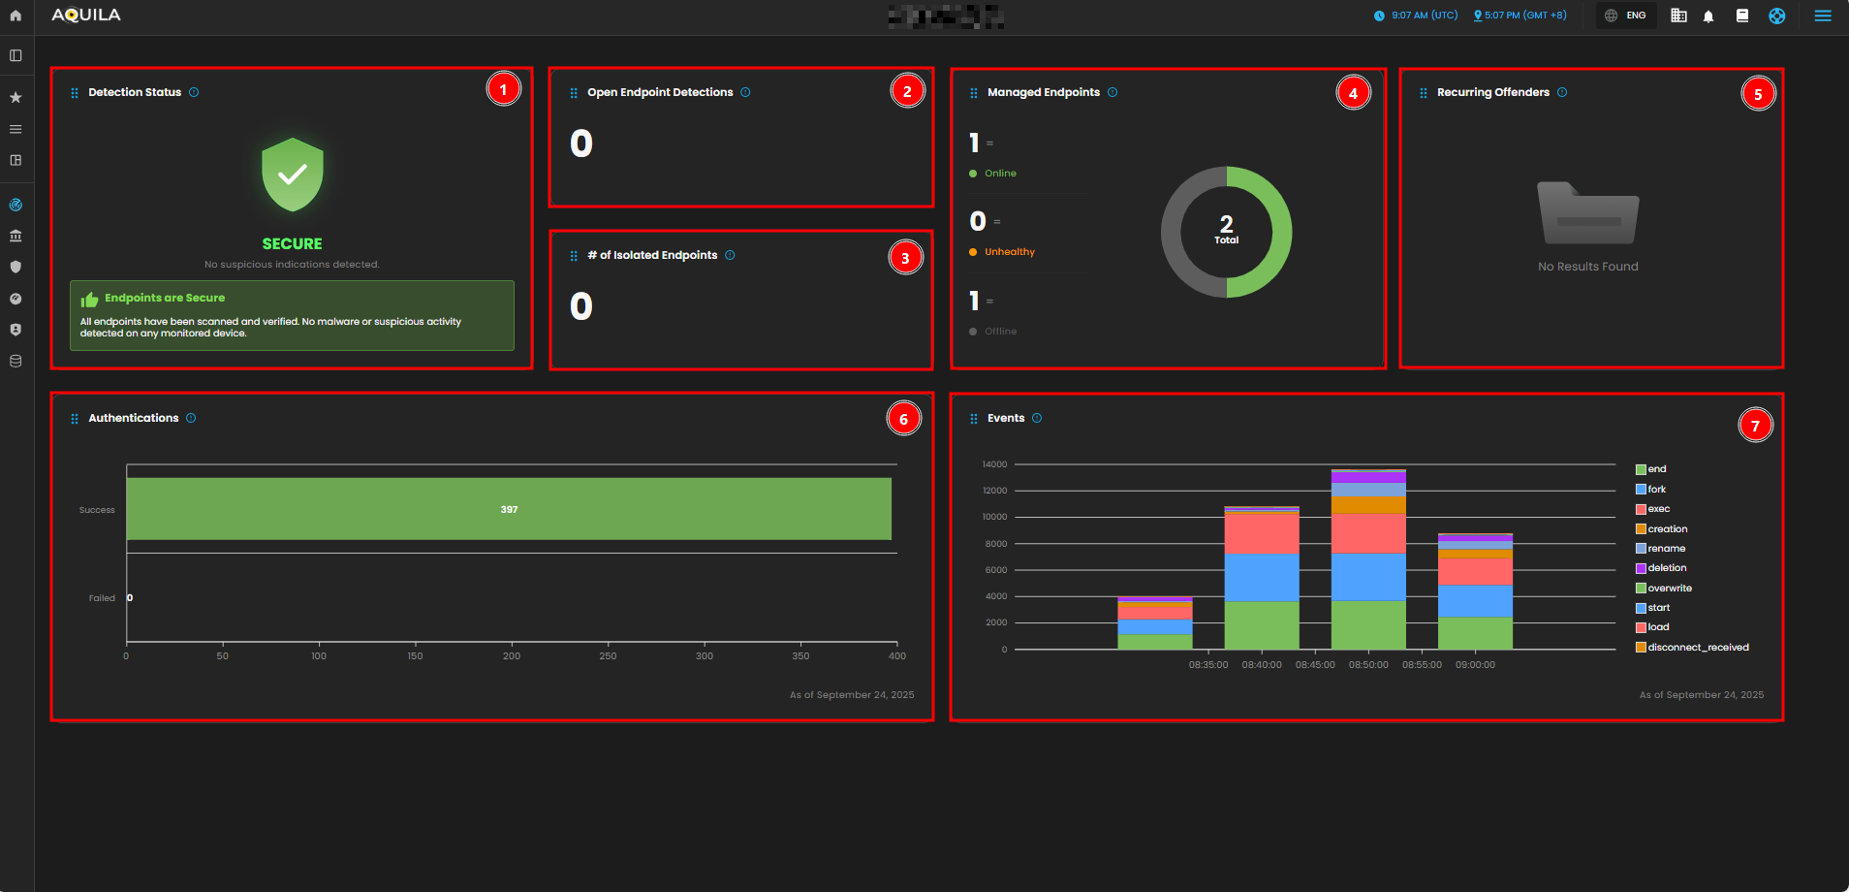
Task: Click the info icon beside Managed Endpoints
Action: [1113, 92]
